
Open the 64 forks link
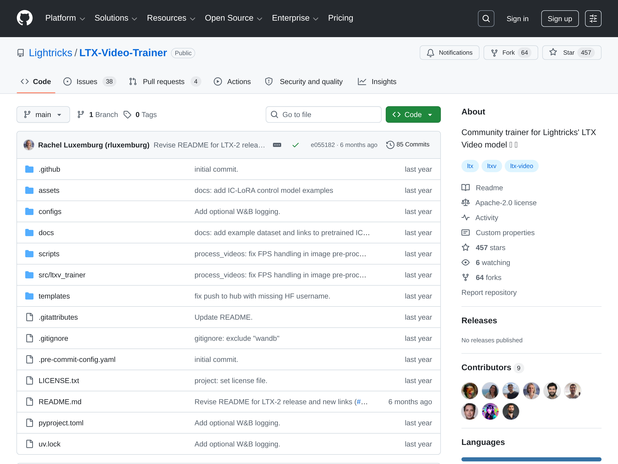[x=488, y=277]
